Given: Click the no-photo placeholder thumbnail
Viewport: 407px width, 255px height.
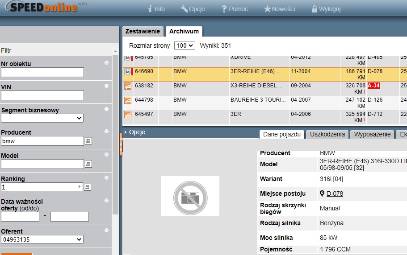Looking at the screenshot, I should [x=190, y=196].
